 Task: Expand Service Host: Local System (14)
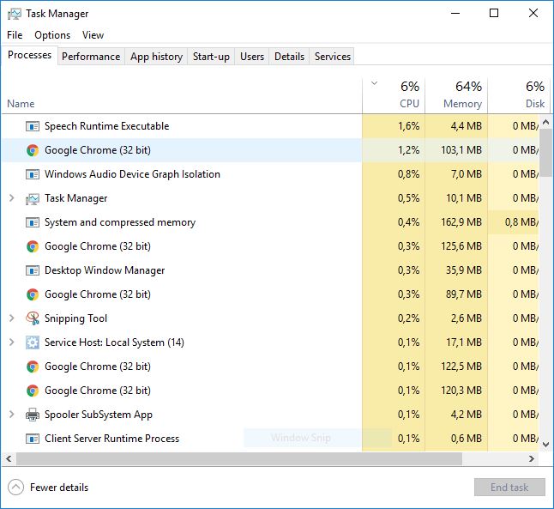[12, 342]
